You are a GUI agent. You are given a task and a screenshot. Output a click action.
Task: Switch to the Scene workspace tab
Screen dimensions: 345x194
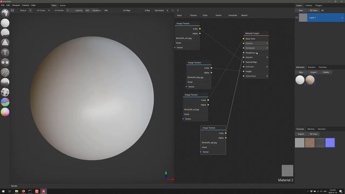coord(63,5)
